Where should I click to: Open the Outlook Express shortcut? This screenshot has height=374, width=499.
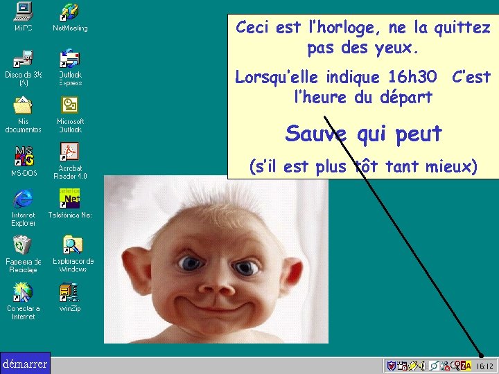[70, 67]
